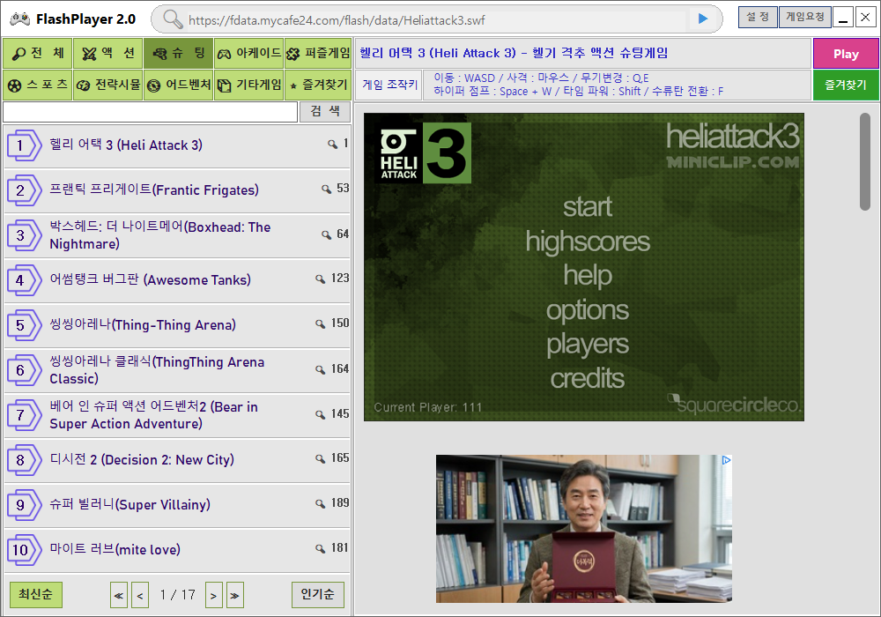Select Boxhead: The Nightmare list entry
Image resolution: width=881 pixels, height=617 pixels.
coord(177,236)
